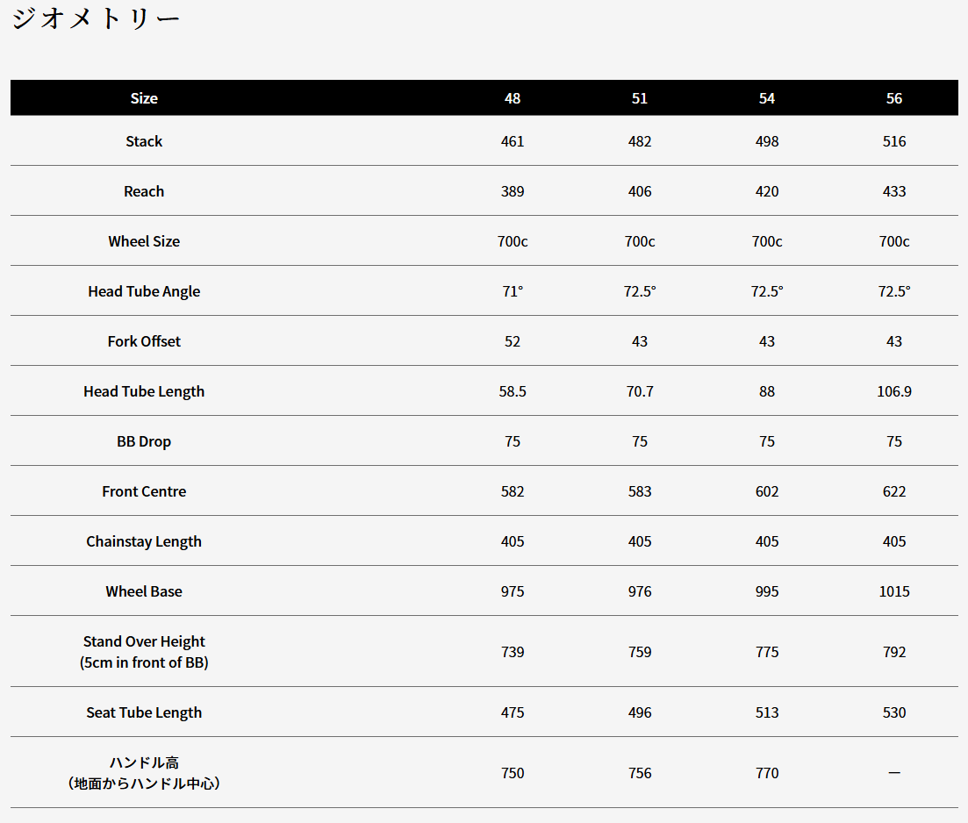The image size is (968, 823).
Task: Click the Wheel Size row label
Action: point(144,241)
